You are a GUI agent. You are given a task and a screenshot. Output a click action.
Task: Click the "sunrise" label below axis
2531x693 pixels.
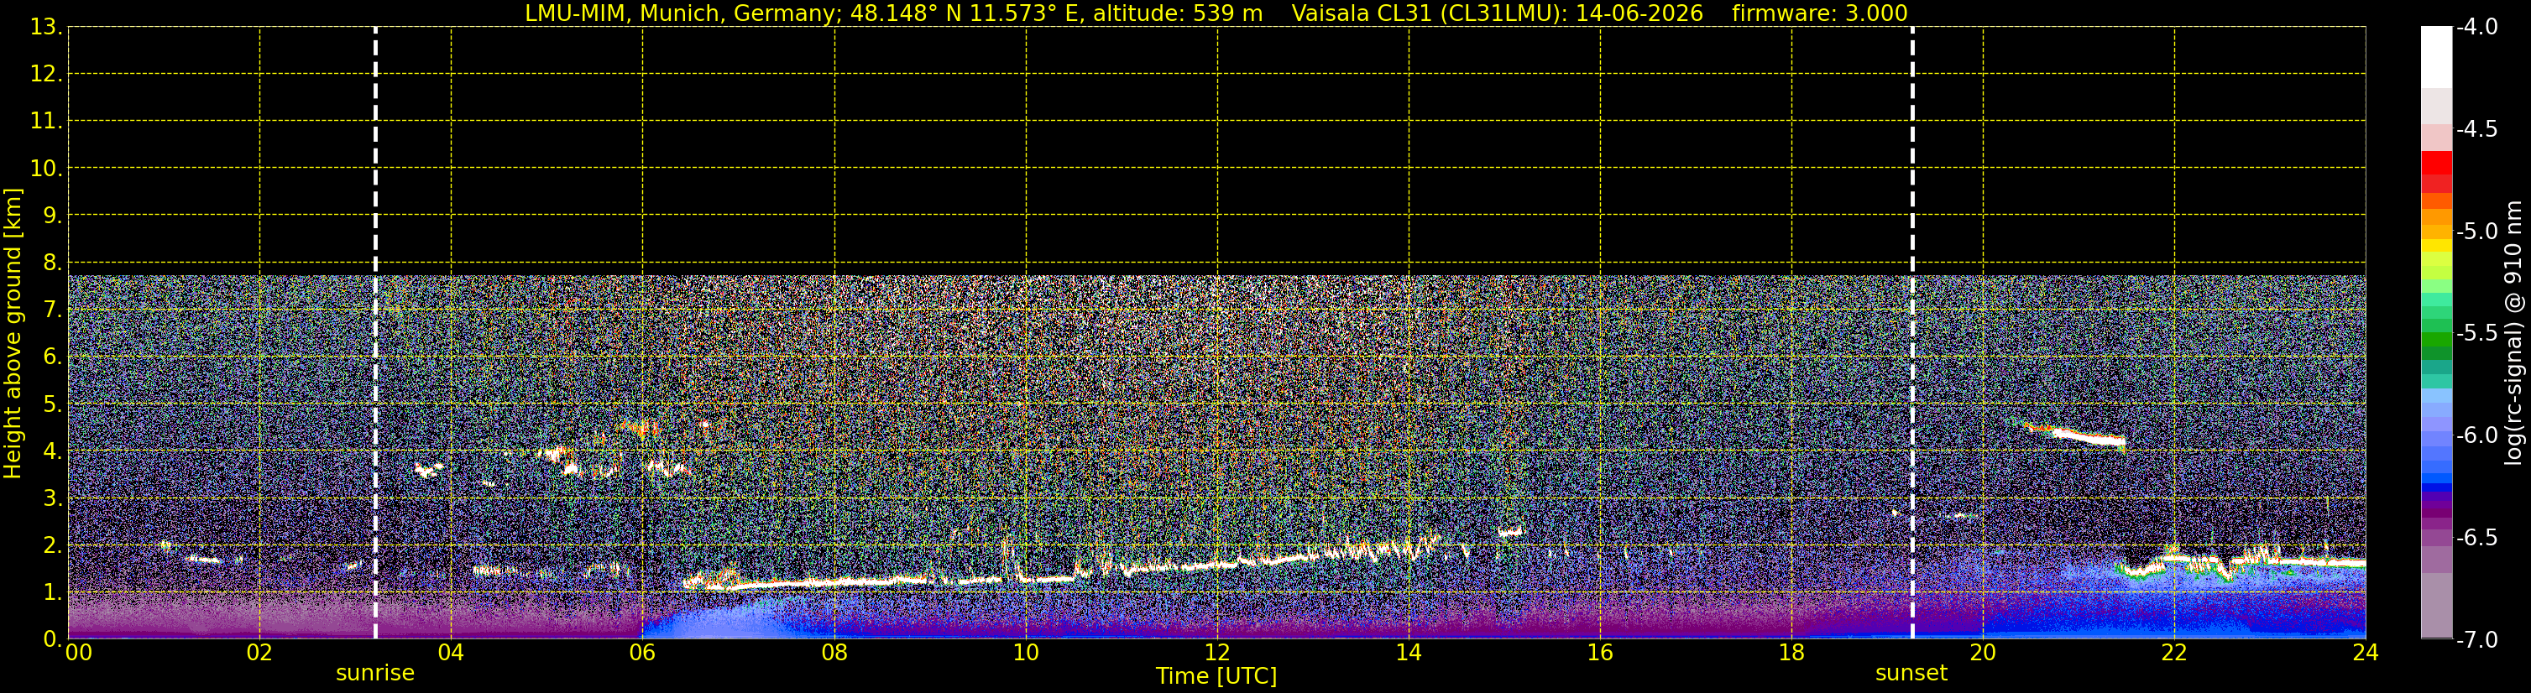pyautogui.click(x=375, y=674)
